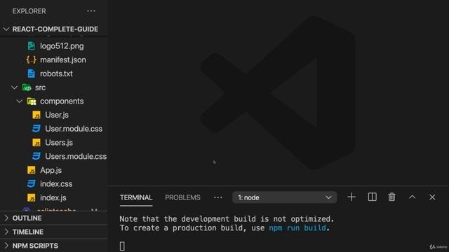The height and width of the screenshot is (252, 449).
Task: Open robots.txt file
Action: [56, 73]
